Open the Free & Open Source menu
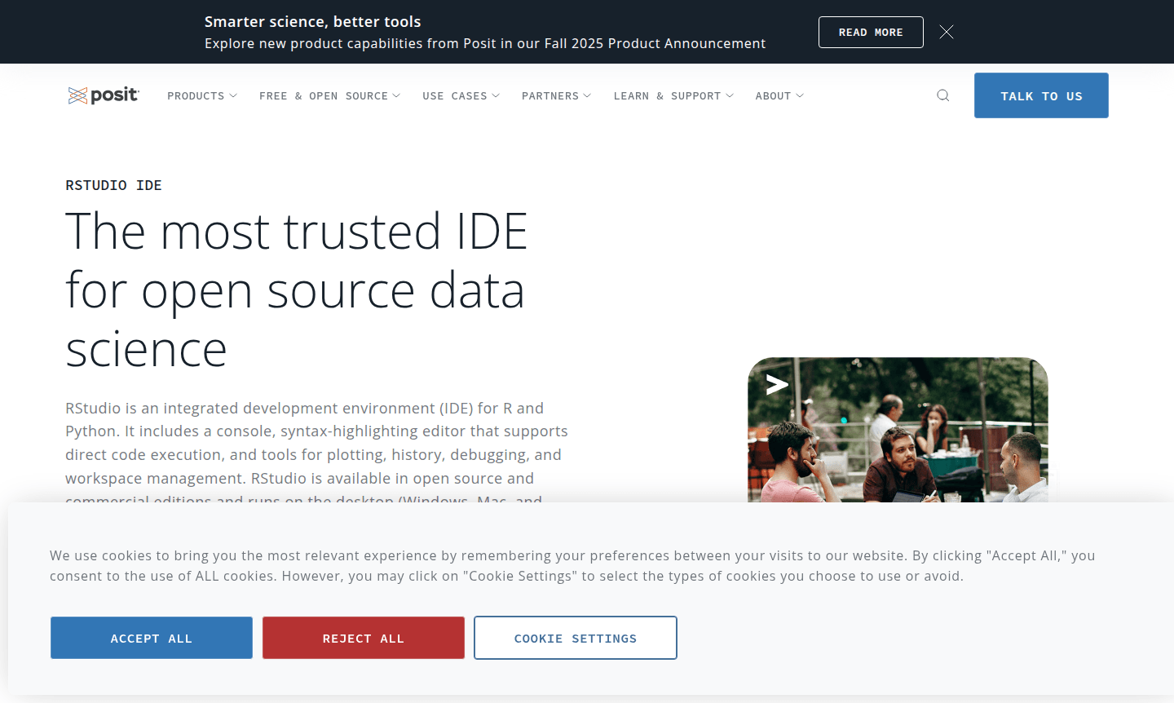This screenshot has width=1174, height=703. (323, 95)
